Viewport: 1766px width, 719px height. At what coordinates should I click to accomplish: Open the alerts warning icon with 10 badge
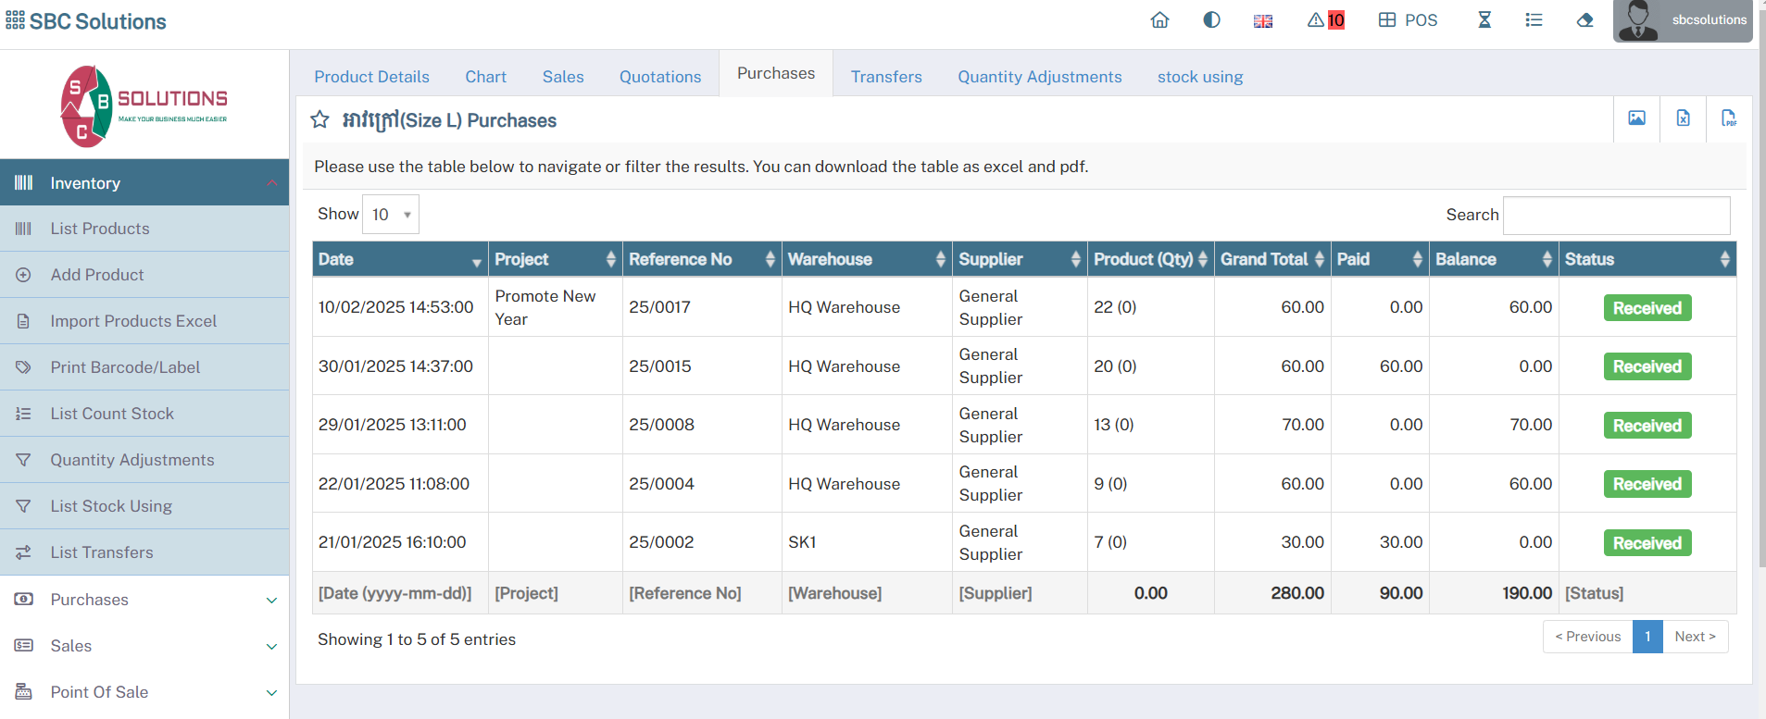1325,20
